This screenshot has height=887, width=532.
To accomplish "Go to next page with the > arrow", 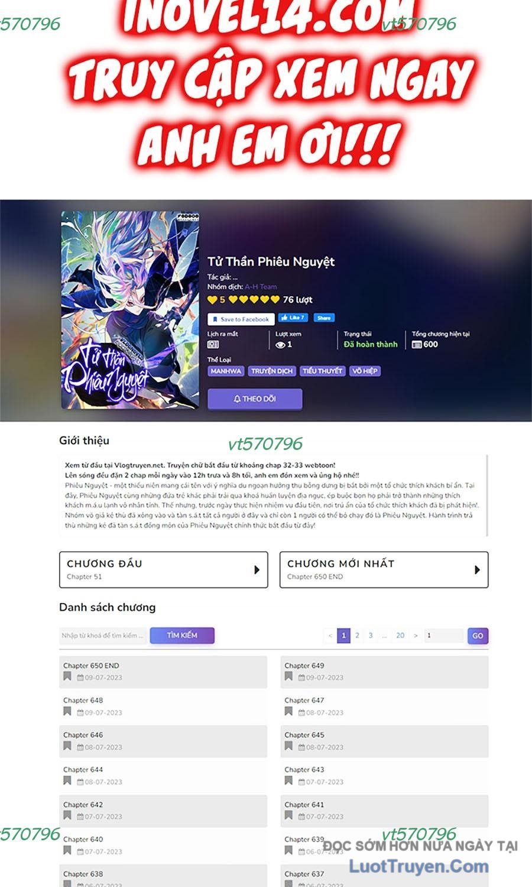I will [416, 636].
